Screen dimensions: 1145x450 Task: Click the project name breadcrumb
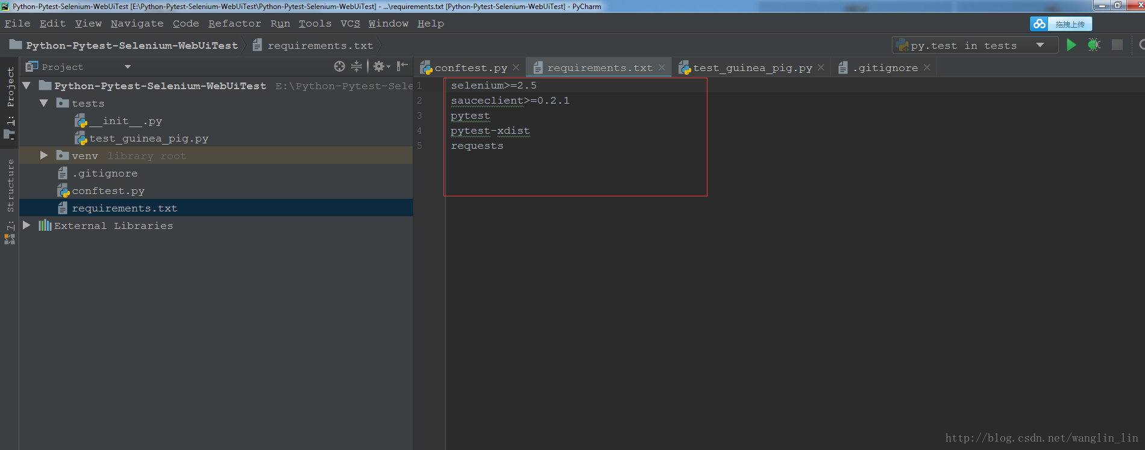(x=132, y=46)
